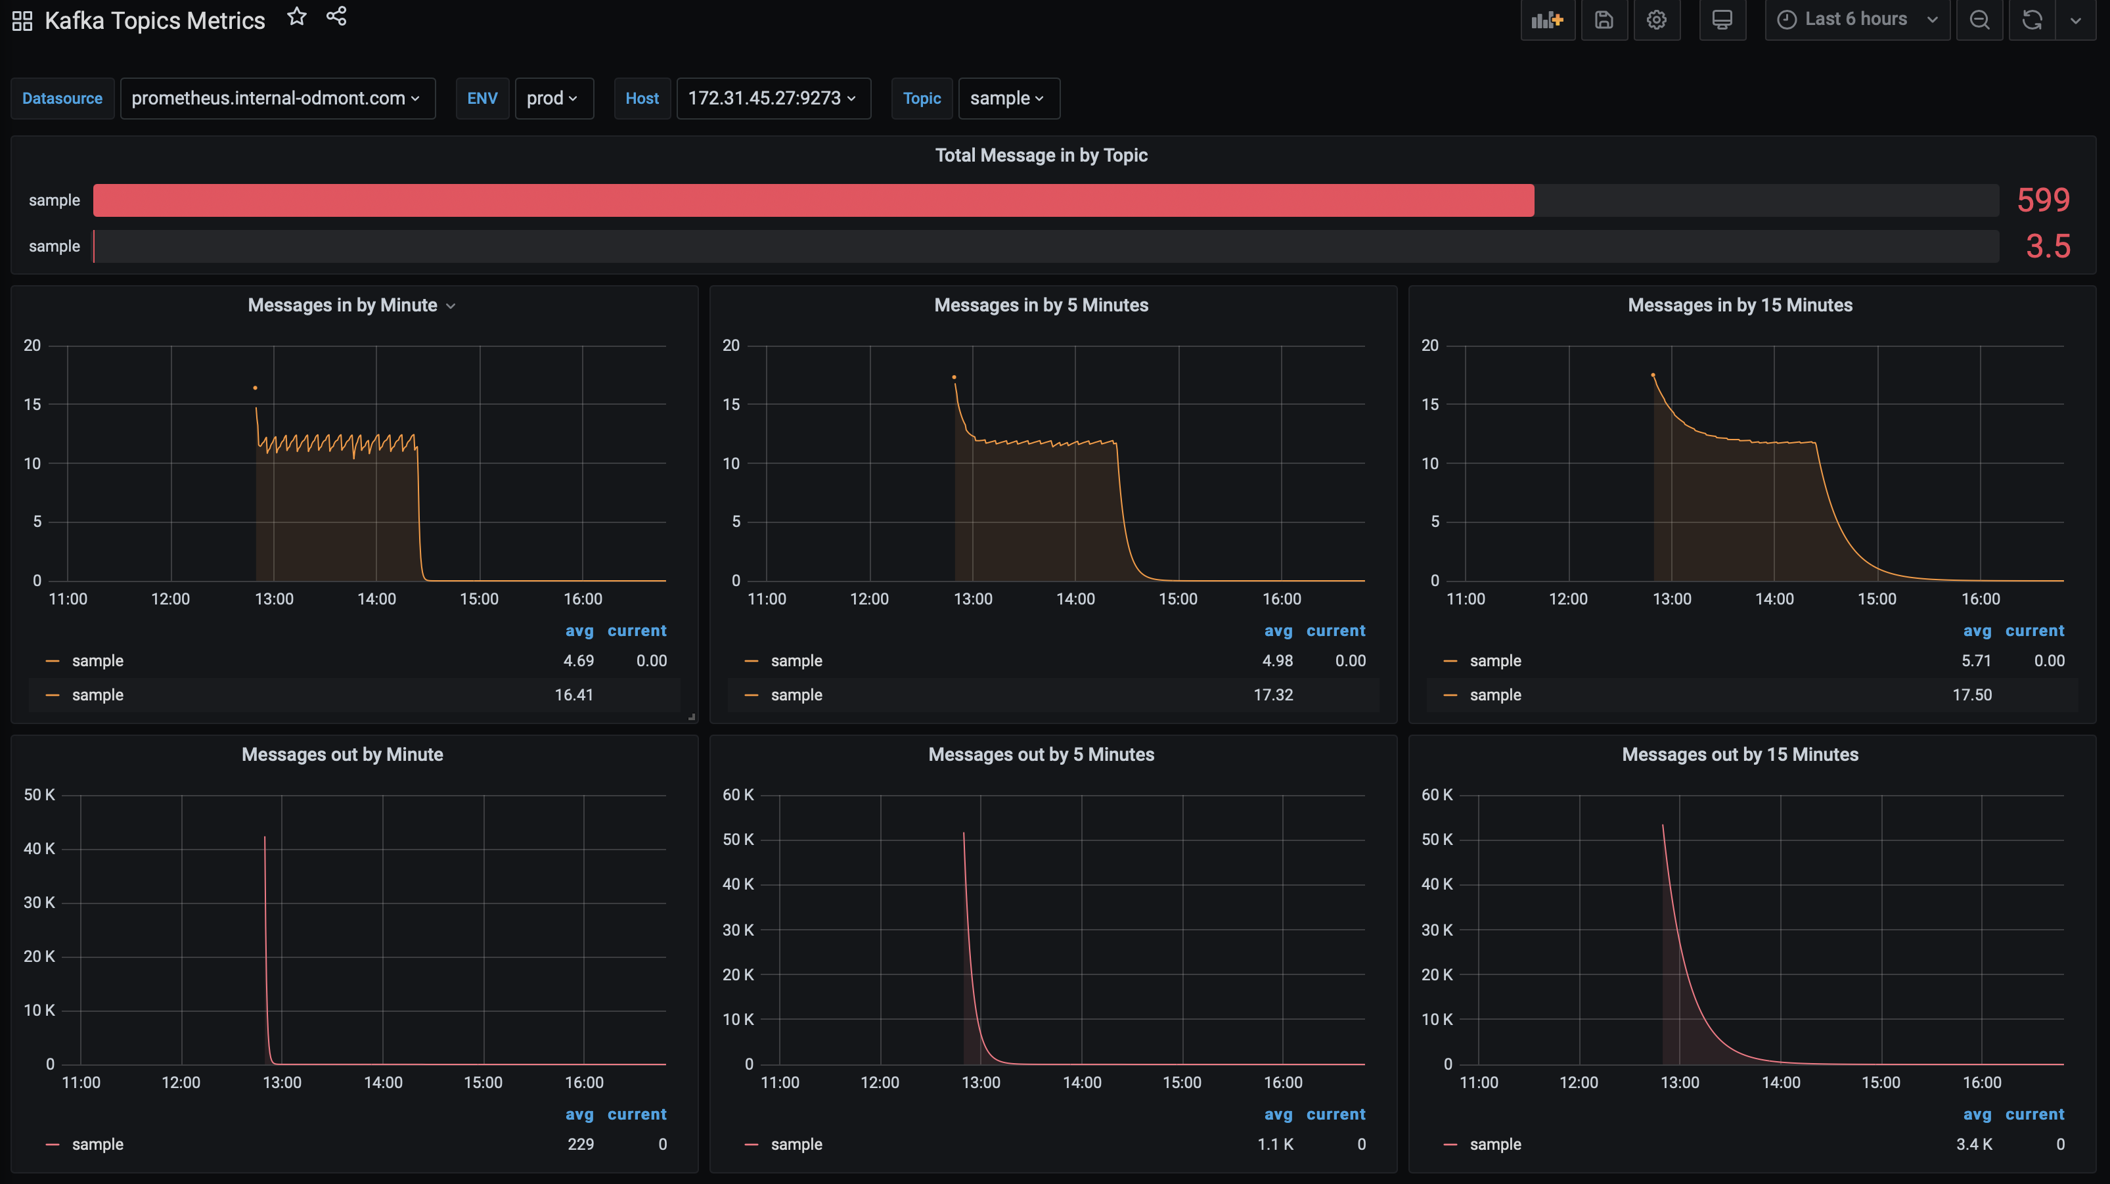Image resolution: width=2110 pixels, height=1184 pixels.
Task: Cycle view mode with monitor icon
Action: [x=1722, y=20]
